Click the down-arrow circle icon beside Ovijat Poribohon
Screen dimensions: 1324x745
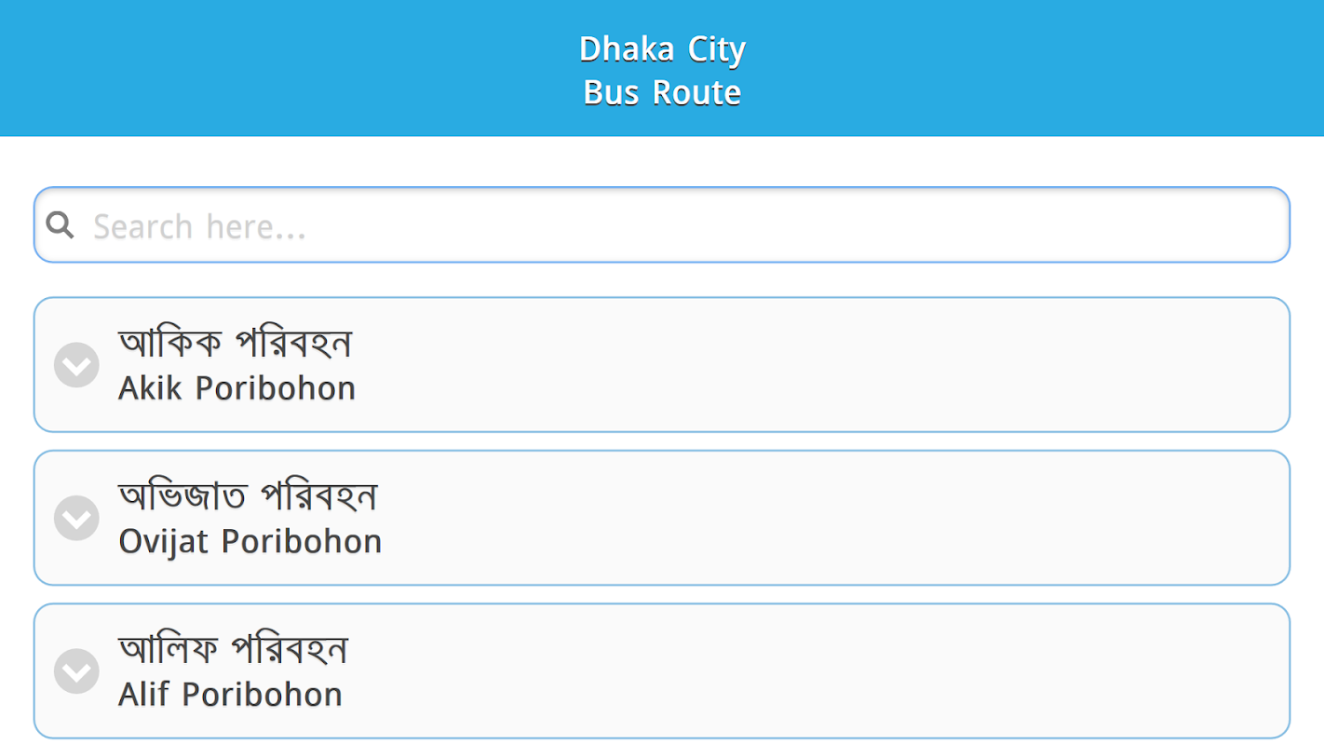[x=76, y=518]
